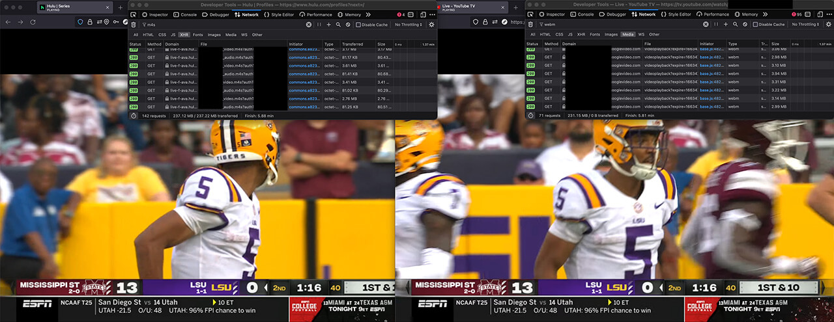The width and height of the screenshot is (834, 322).
Task: Close the Hulu | Series tab
Action: click(108, 8)
